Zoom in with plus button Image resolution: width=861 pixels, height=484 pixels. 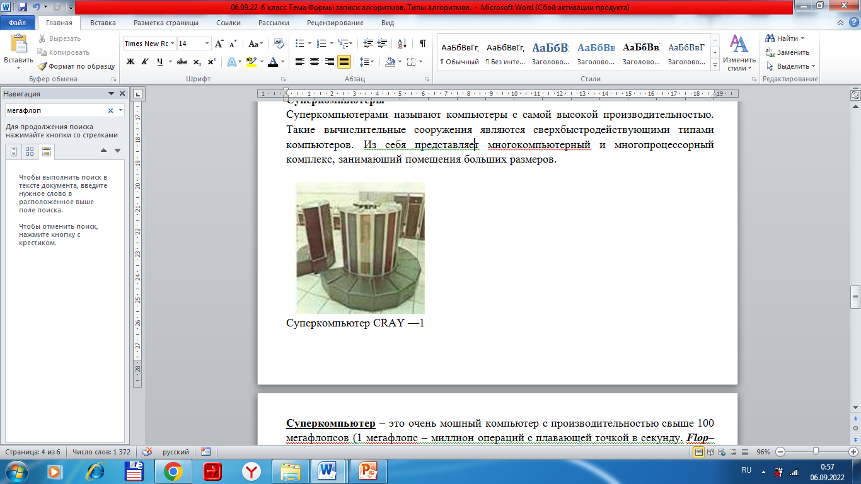pyautogui.click(x=853, y=452)
